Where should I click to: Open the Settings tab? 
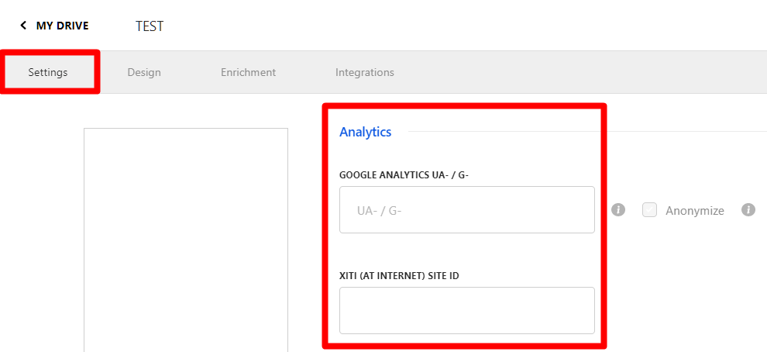(48, 72)
